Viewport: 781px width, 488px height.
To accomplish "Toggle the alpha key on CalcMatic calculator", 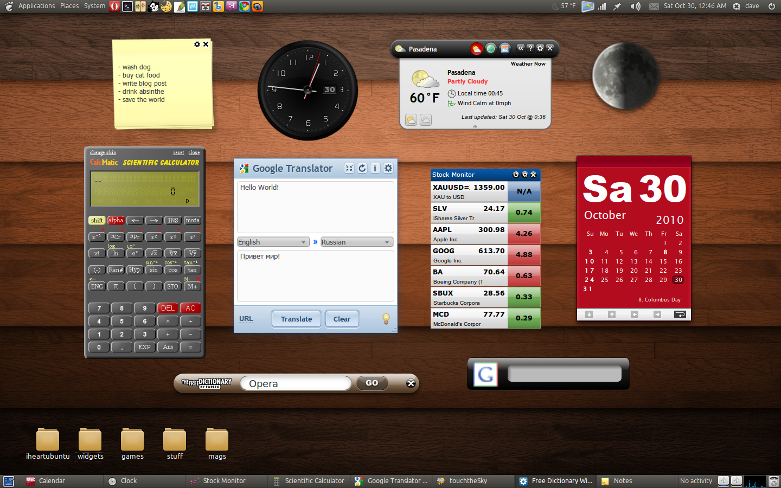I will tap(116, 221).
